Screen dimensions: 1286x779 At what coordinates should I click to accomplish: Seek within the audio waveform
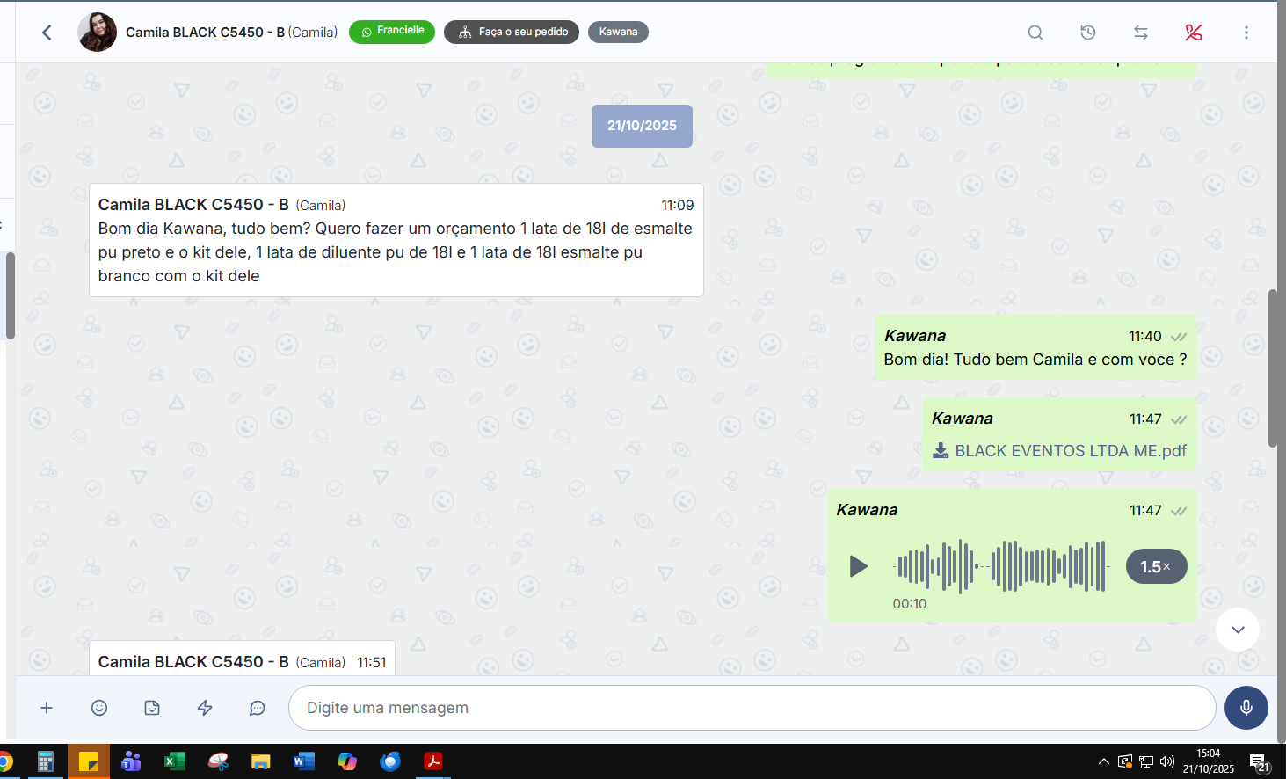click(1000, 566)
